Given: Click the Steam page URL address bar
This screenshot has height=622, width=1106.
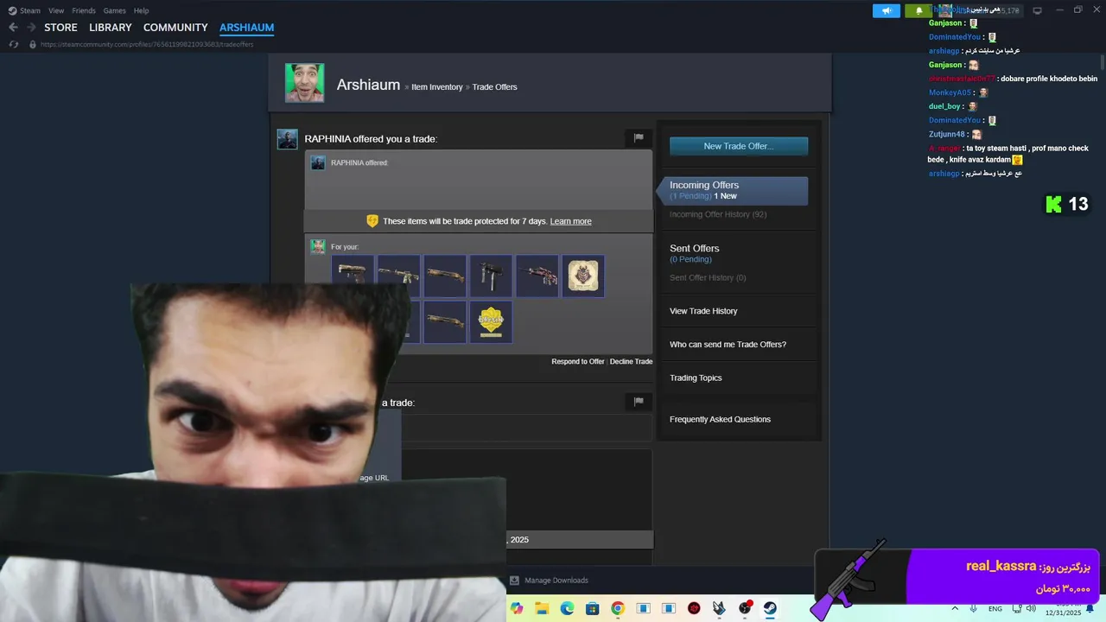Looking at the screenshot, I should pos(147,44).
